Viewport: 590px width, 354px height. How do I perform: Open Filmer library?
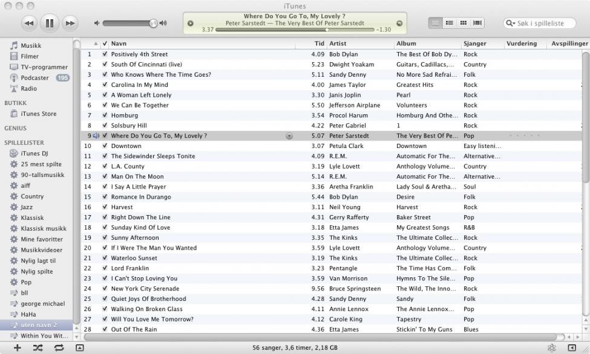point(30,56)
